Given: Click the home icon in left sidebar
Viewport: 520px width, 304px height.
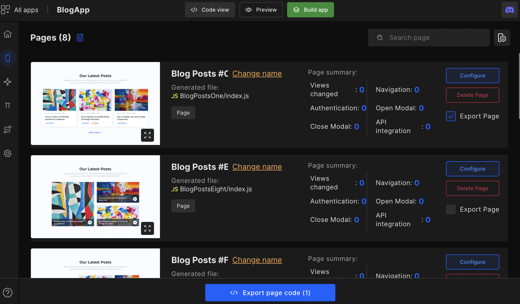Looking at the screenshot, I should point(8,34).
